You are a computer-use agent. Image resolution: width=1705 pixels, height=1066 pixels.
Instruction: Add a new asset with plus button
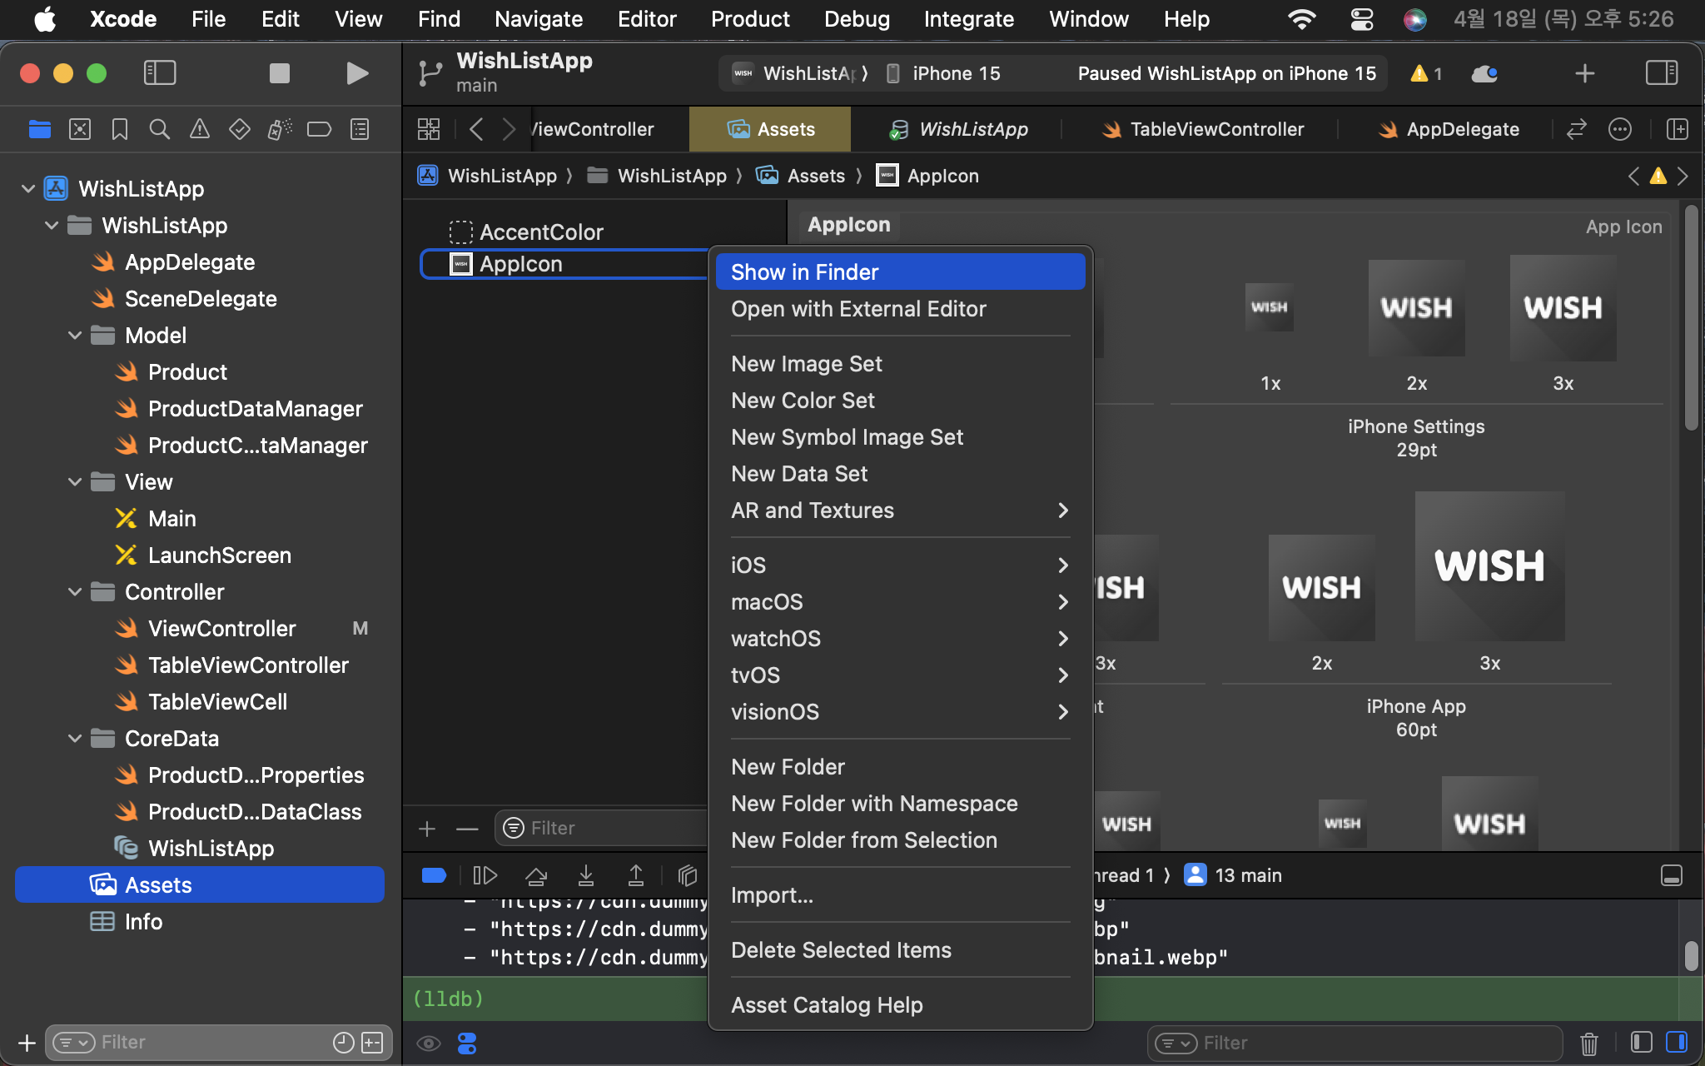[427, 829]
